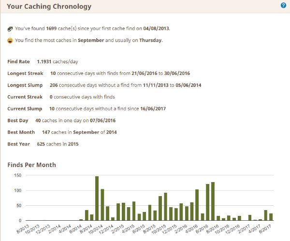This screenshot has width=290, height=241.
Task: Click the 'Longest Streak' label
Action: point(25,73)
